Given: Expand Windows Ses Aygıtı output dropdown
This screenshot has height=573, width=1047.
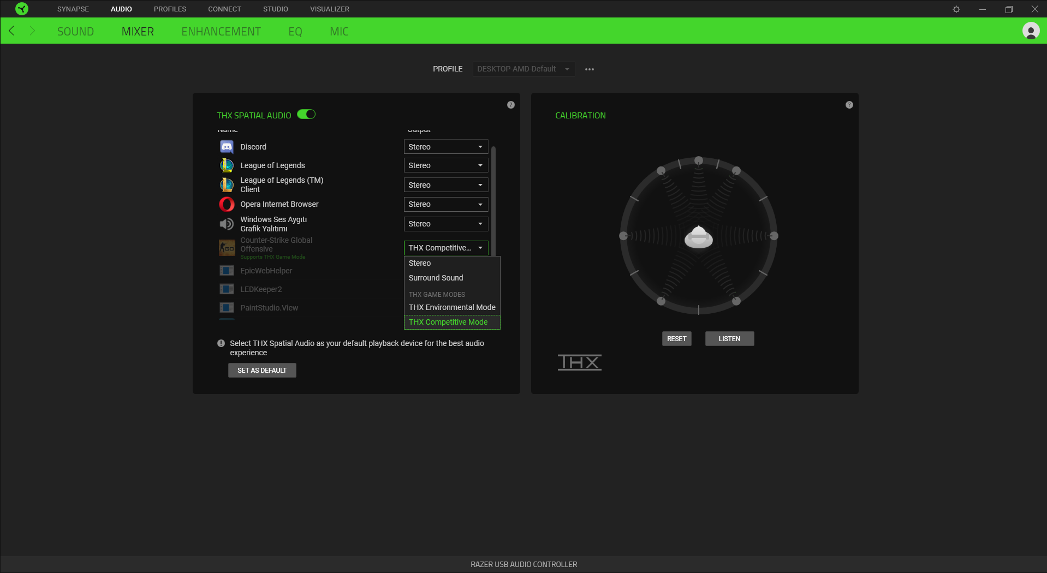Looking at the screenshot, I should (446, 224).
